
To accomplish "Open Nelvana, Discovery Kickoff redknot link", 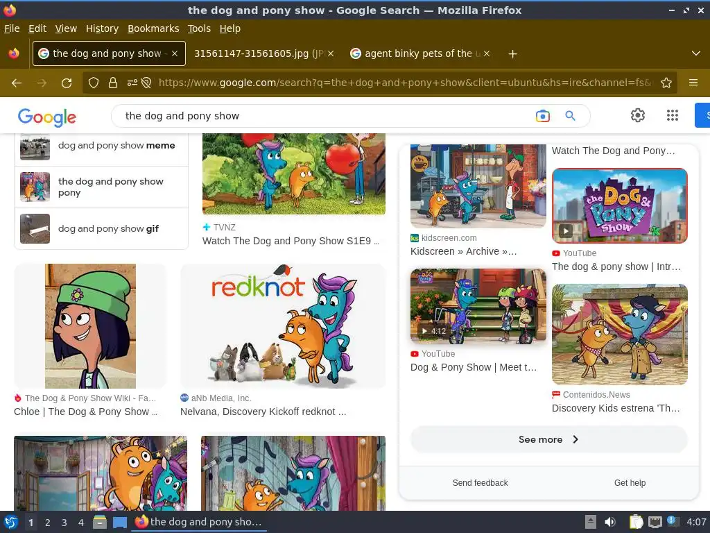I will [x=263, y=412].
